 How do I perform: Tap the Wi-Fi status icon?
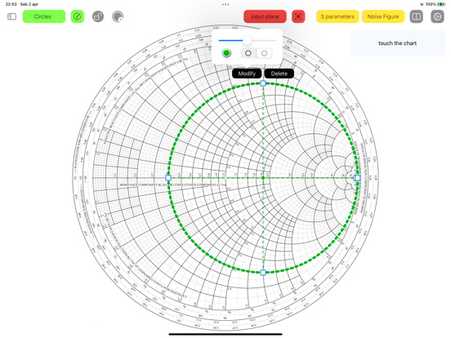point(422,4)
